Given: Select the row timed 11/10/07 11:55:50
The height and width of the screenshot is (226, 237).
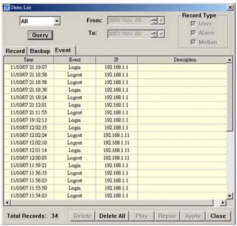Looking at the screenshot, I should tap(115, 188).
